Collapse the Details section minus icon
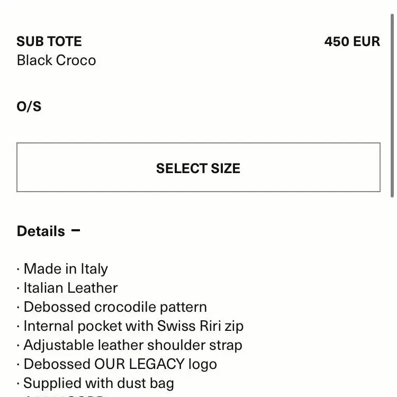The image size is (397, 397). click(x=76, y=230)
